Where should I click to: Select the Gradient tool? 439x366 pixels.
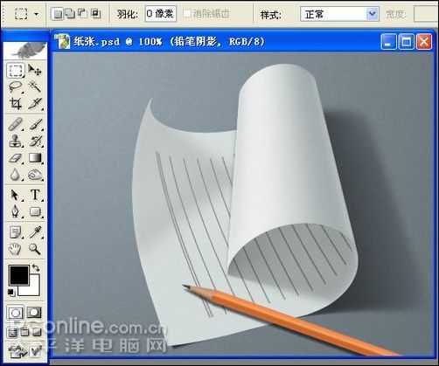(35, 158)
